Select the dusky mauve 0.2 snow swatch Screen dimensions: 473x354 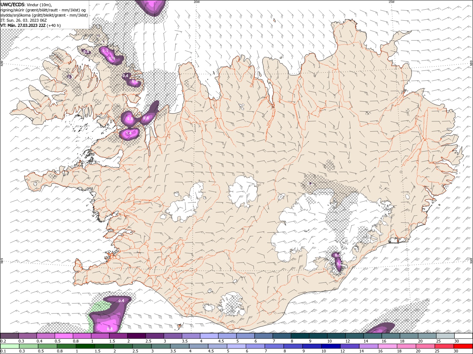(10, 336)
